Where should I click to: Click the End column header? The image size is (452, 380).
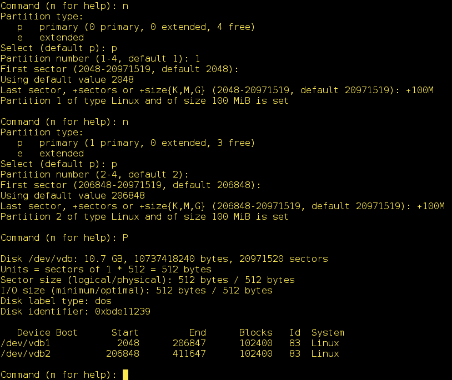tap(198, 333)
